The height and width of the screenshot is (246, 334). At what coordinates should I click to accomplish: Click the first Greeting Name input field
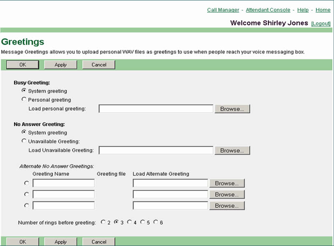(63, 183)
